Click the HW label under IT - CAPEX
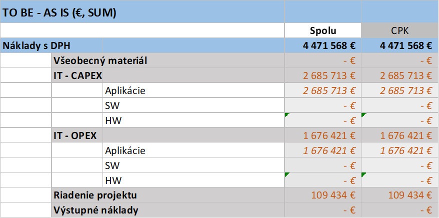Screen dimensions: 439x218 (x=113, y=120)
